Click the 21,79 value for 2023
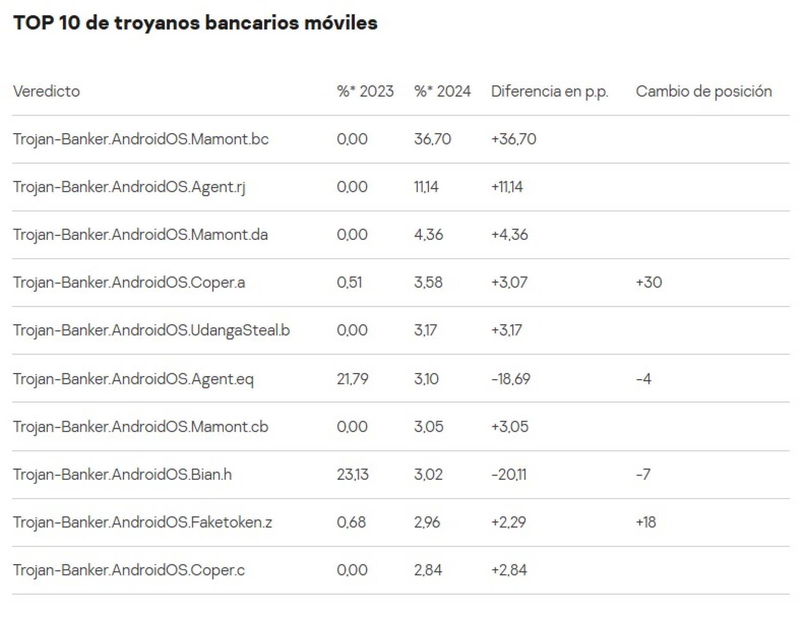806x617 pixels. click(x=352, y=379)
